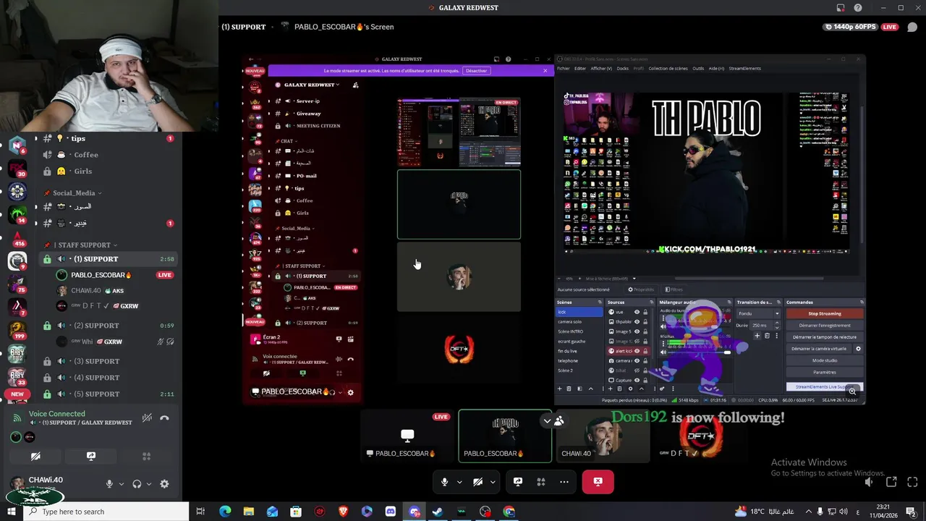Image resolution: width=926 pixels, height=521 pixels.
Task: Mute microphone in the call control bar
Action: [444, 482]
